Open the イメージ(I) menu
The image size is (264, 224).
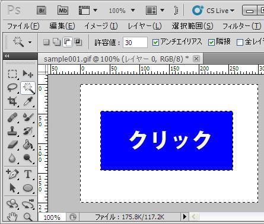pyautogui.click(x=101, y=26)
